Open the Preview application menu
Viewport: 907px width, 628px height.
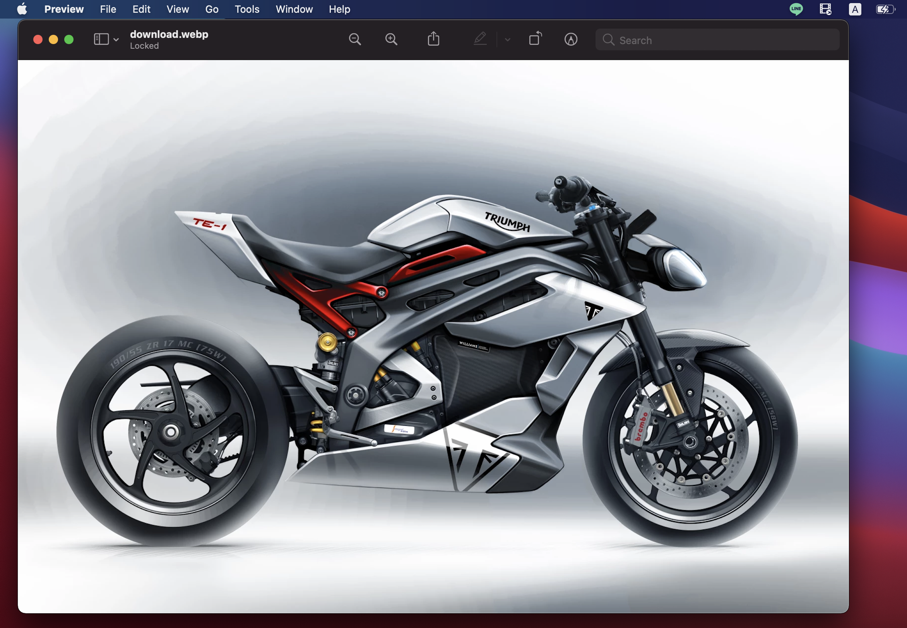click(x=64, y=9)
